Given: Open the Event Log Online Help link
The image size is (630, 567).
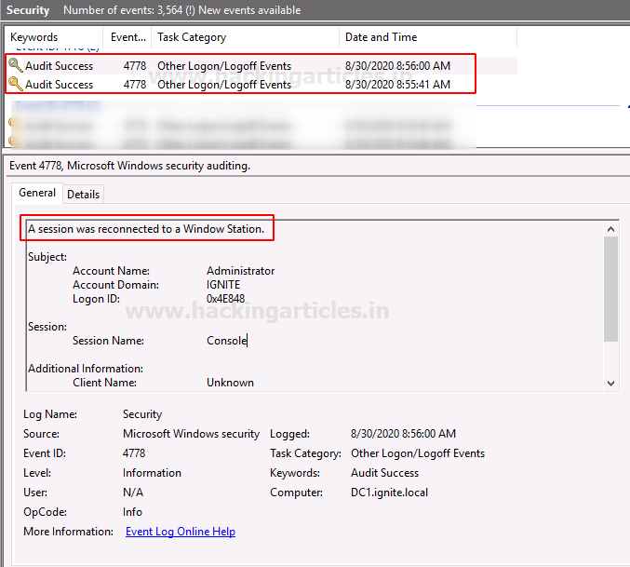Looking at the screenshot, I should pyautogui.click(x=181, y=532).
